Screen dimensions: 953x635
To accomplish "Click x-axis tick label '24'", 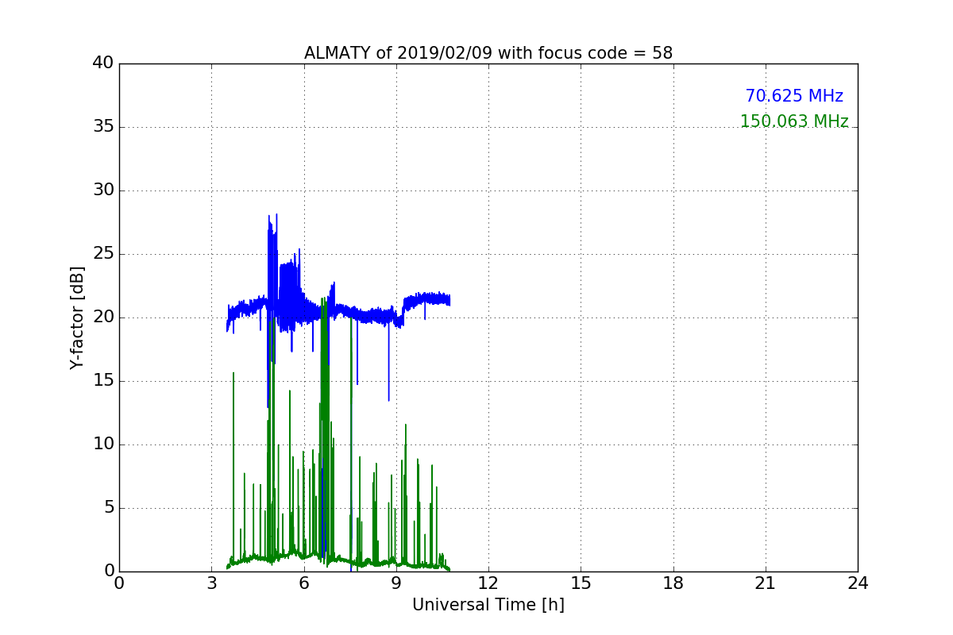I will [858, 583].
